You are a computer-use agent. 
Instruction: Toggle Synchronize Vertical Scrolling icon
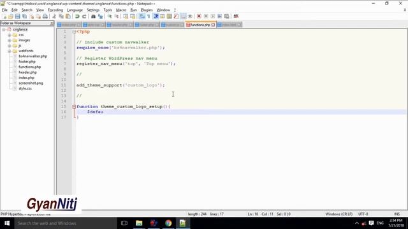[126, 17]
